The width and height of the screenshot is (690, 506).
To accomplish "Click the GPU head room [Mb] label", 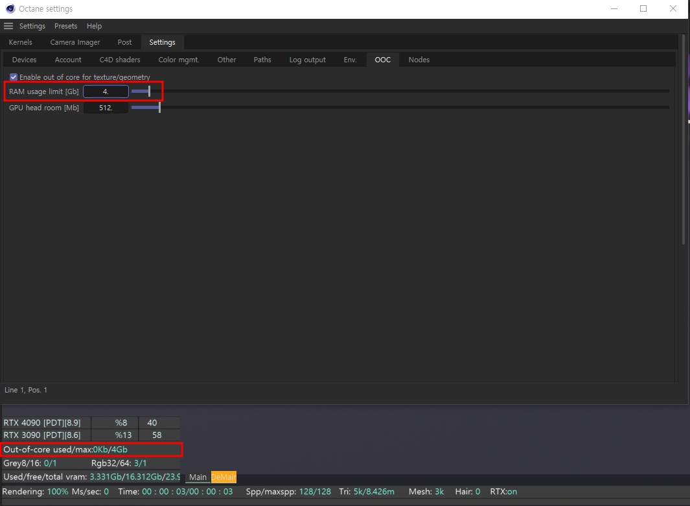I will coord(44,108).
